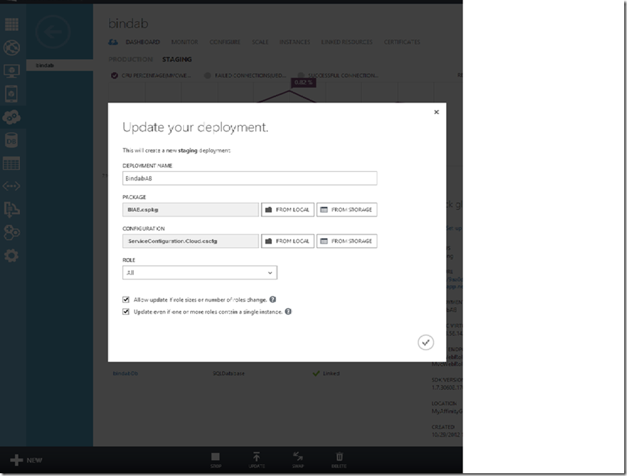Open the Mobile Services icon in sidebar

(11, 94)
